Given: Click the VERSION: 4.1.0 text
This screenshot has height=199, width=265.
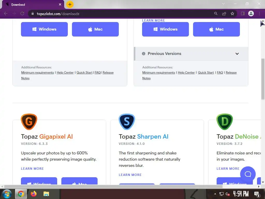Looking at the screenshot, I should pyautogui.click(x=132, y=144).
